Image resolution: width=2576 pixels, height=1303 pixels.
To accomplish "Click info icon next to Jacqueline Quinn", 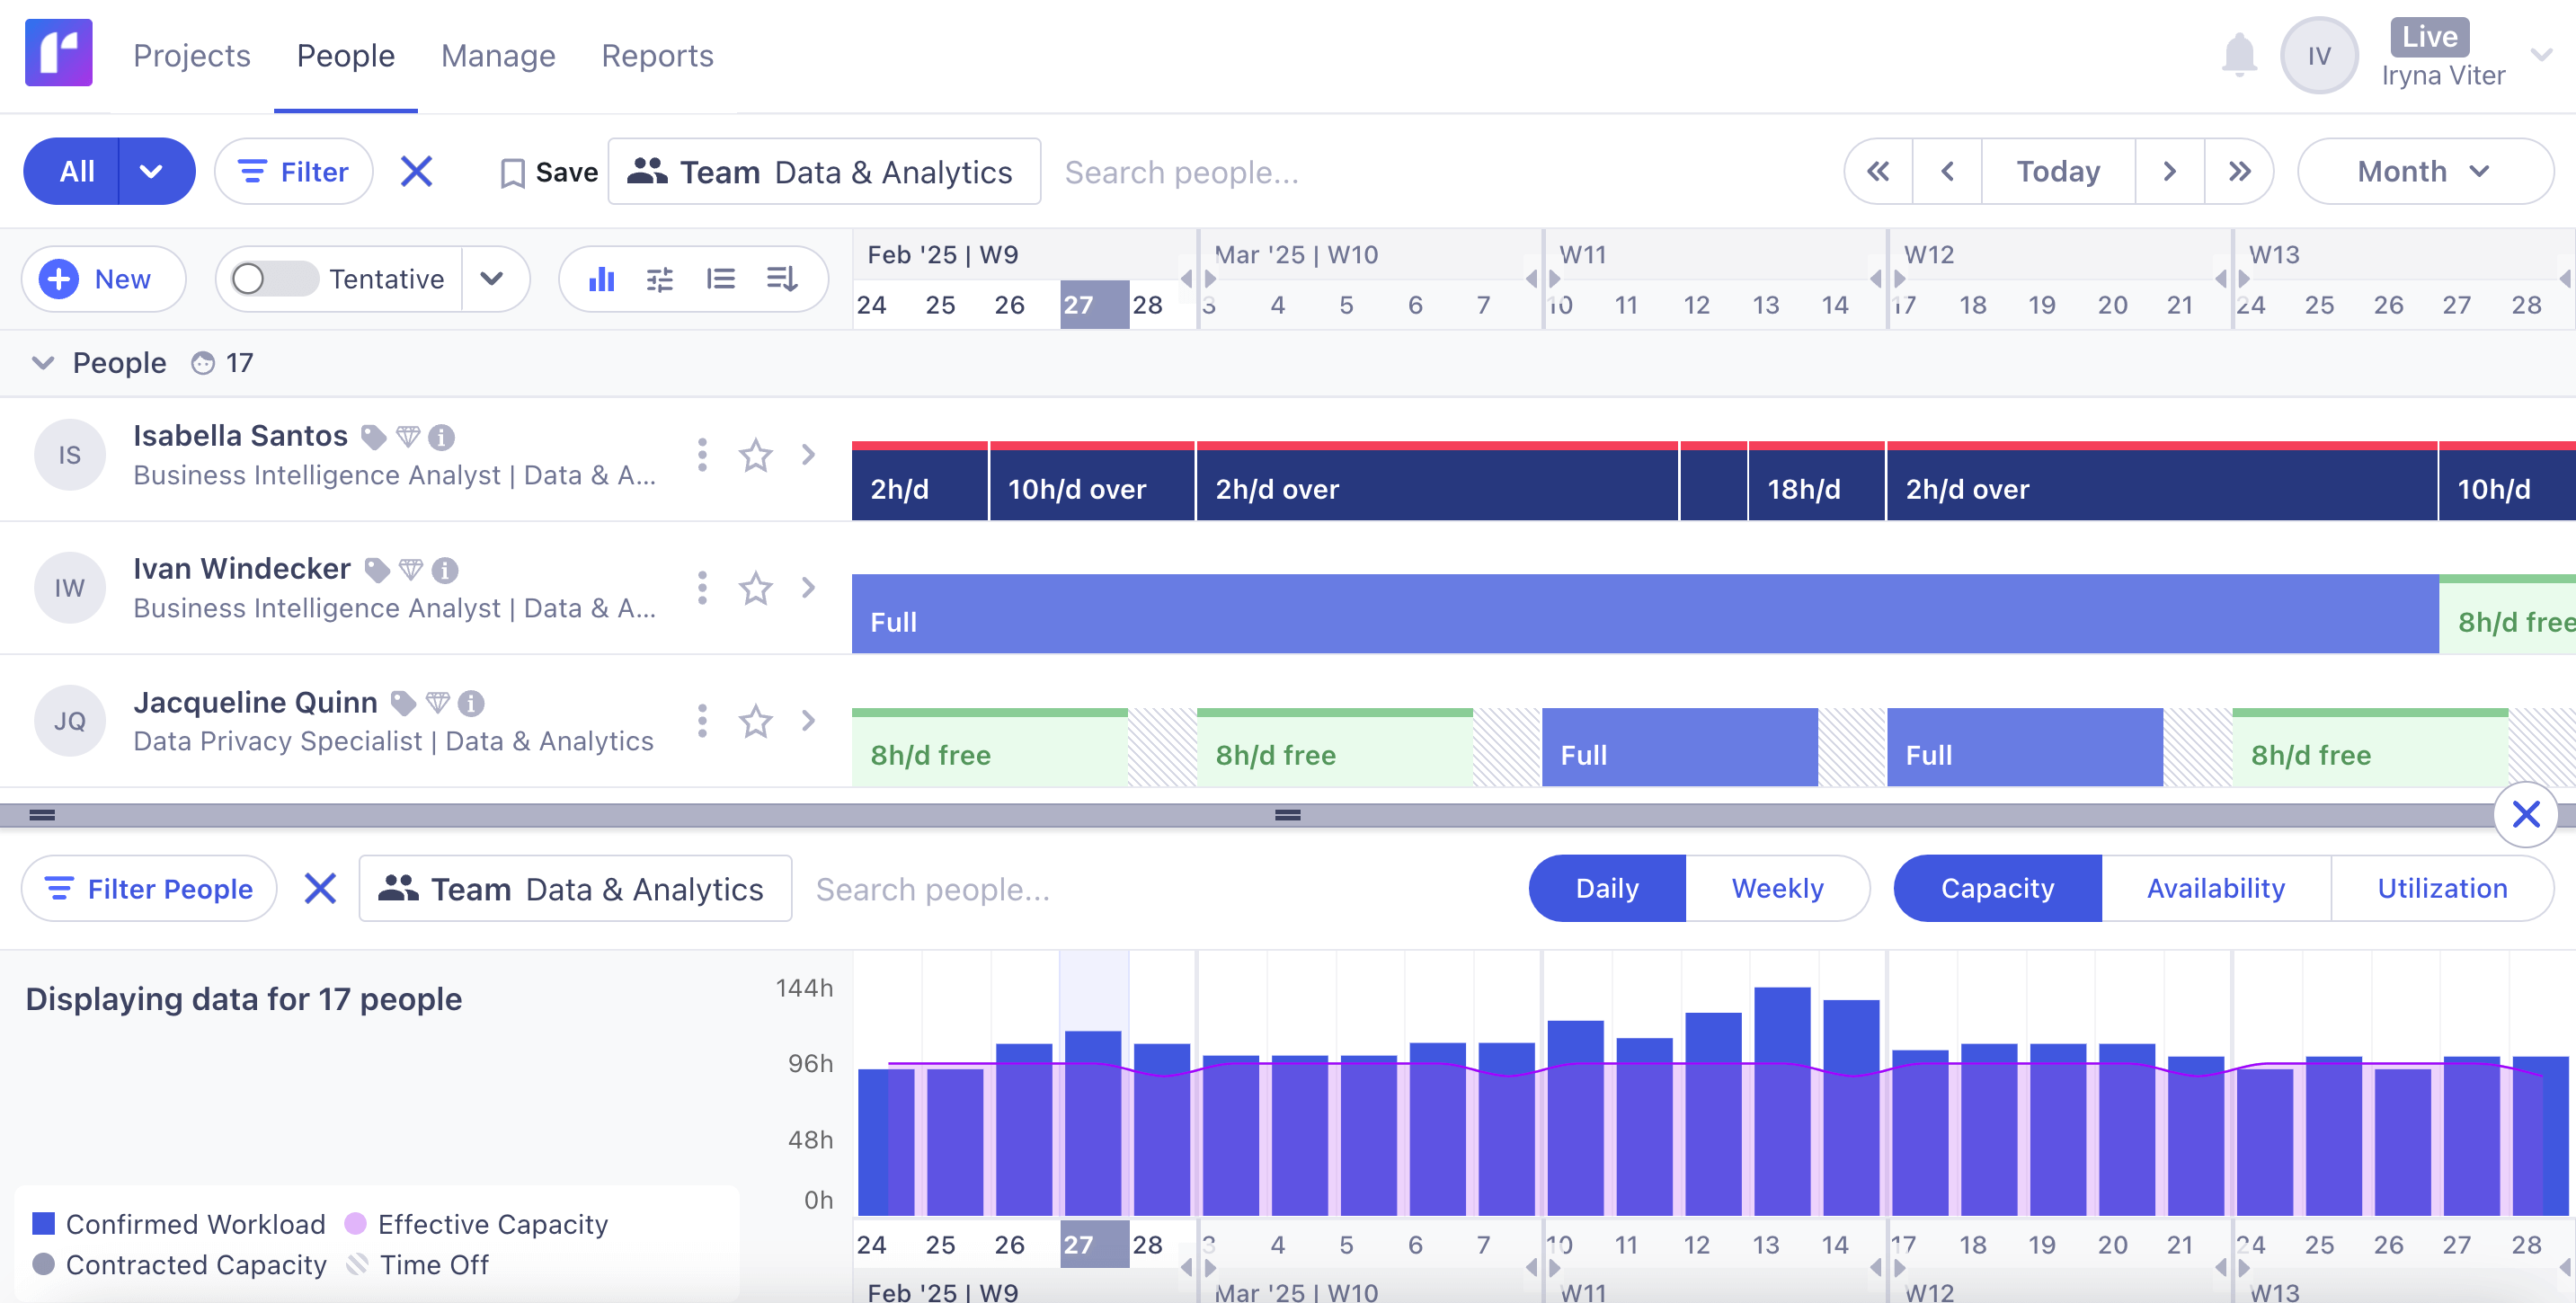I will tap(471, 704).
